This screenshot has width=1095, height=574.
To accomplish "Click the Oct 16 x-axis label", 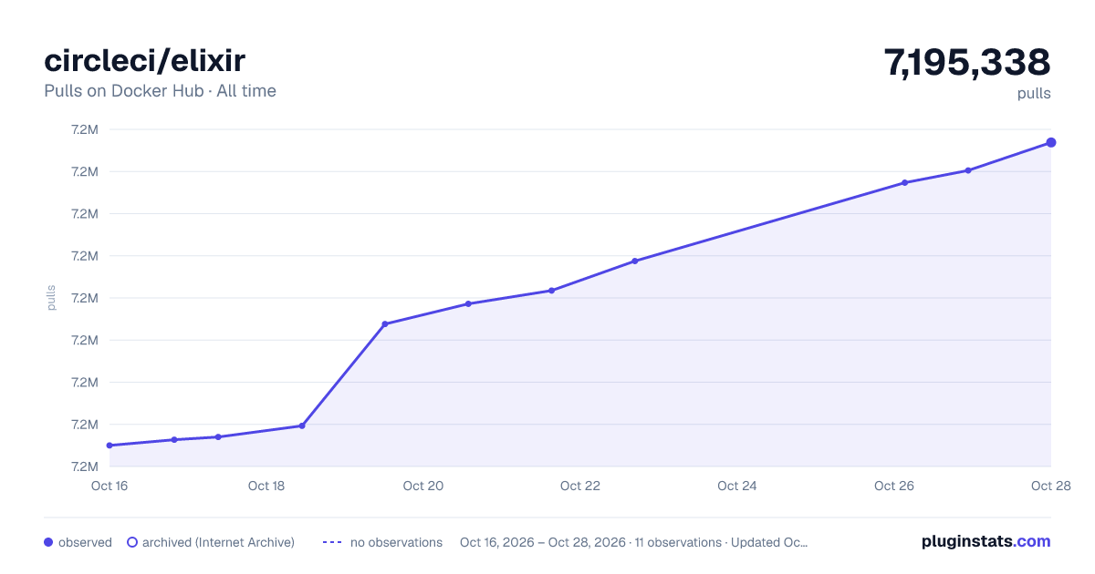I will 109,486.
